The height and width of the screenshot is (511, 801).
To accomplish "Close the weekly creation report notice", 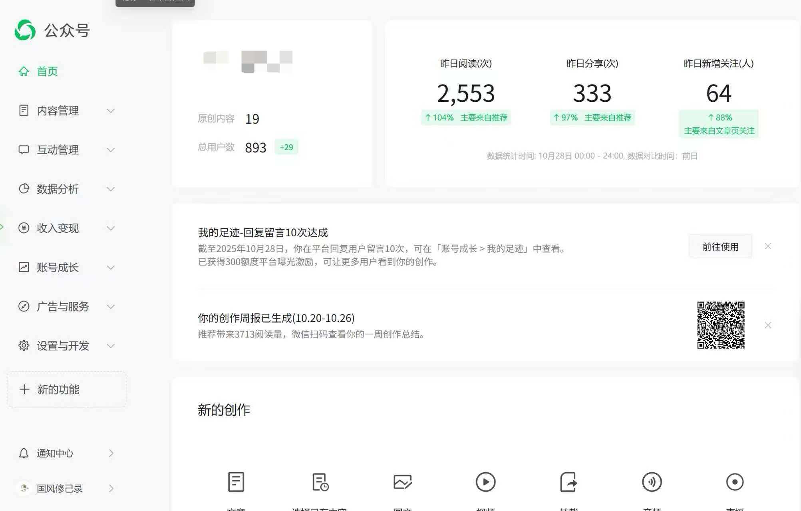I will pyautogui.click(x=768, y=325).
